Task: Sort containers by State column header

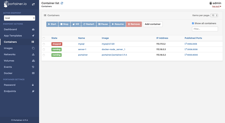Action: point(54,38)
